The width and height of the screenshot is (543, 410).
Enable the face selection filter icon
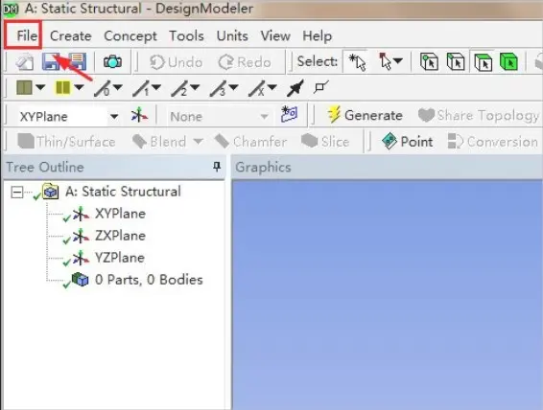tap(483, 62)
